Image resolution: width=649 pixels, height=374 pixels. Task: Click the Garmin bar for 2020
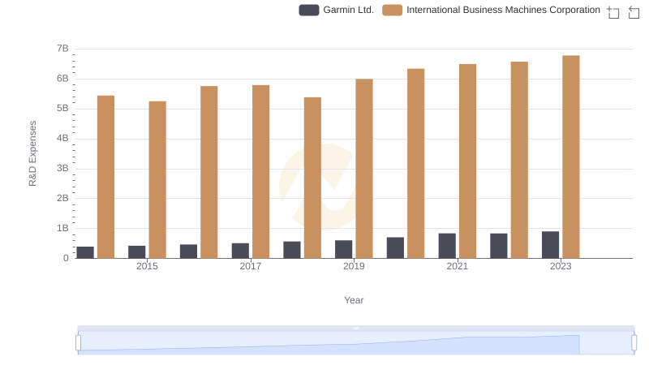click(395, 247)
